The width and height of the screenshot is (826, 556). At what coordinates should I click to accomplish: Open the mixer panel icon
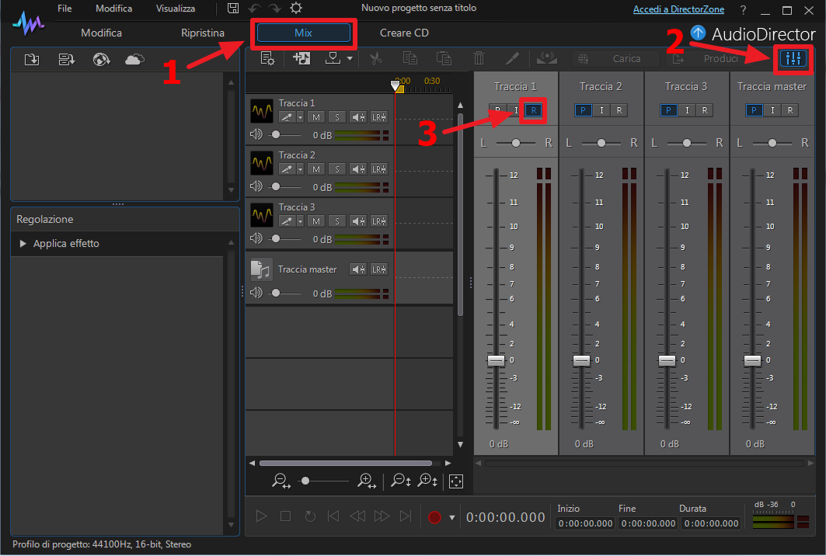point(793,58)
